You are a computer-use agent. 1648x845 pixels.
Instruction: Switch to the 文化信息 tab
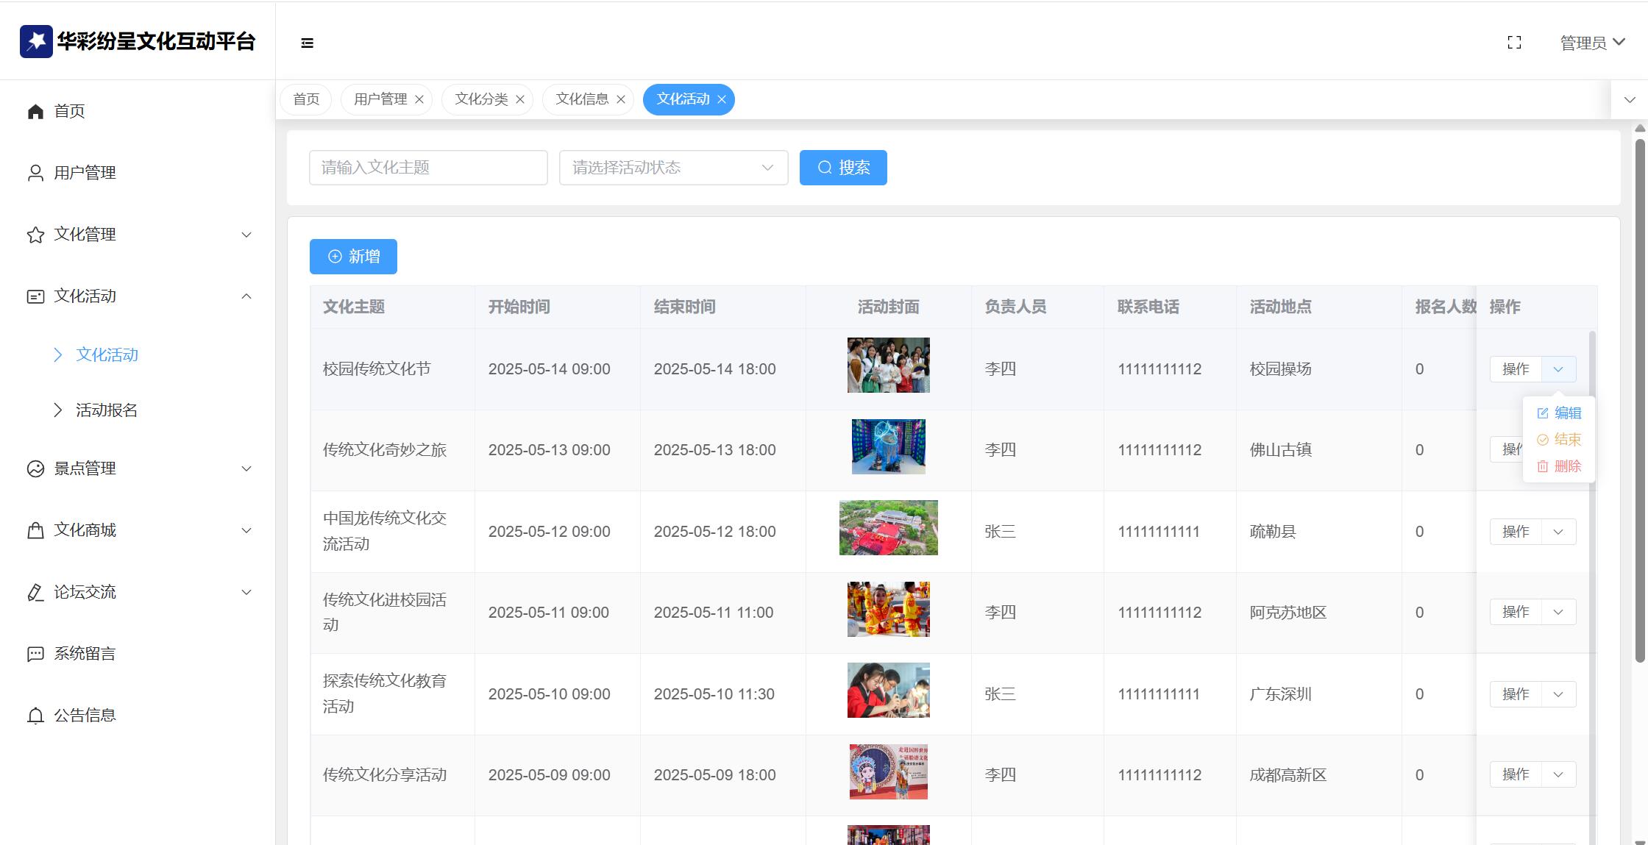pyautogui.click(x=581, y=99)
